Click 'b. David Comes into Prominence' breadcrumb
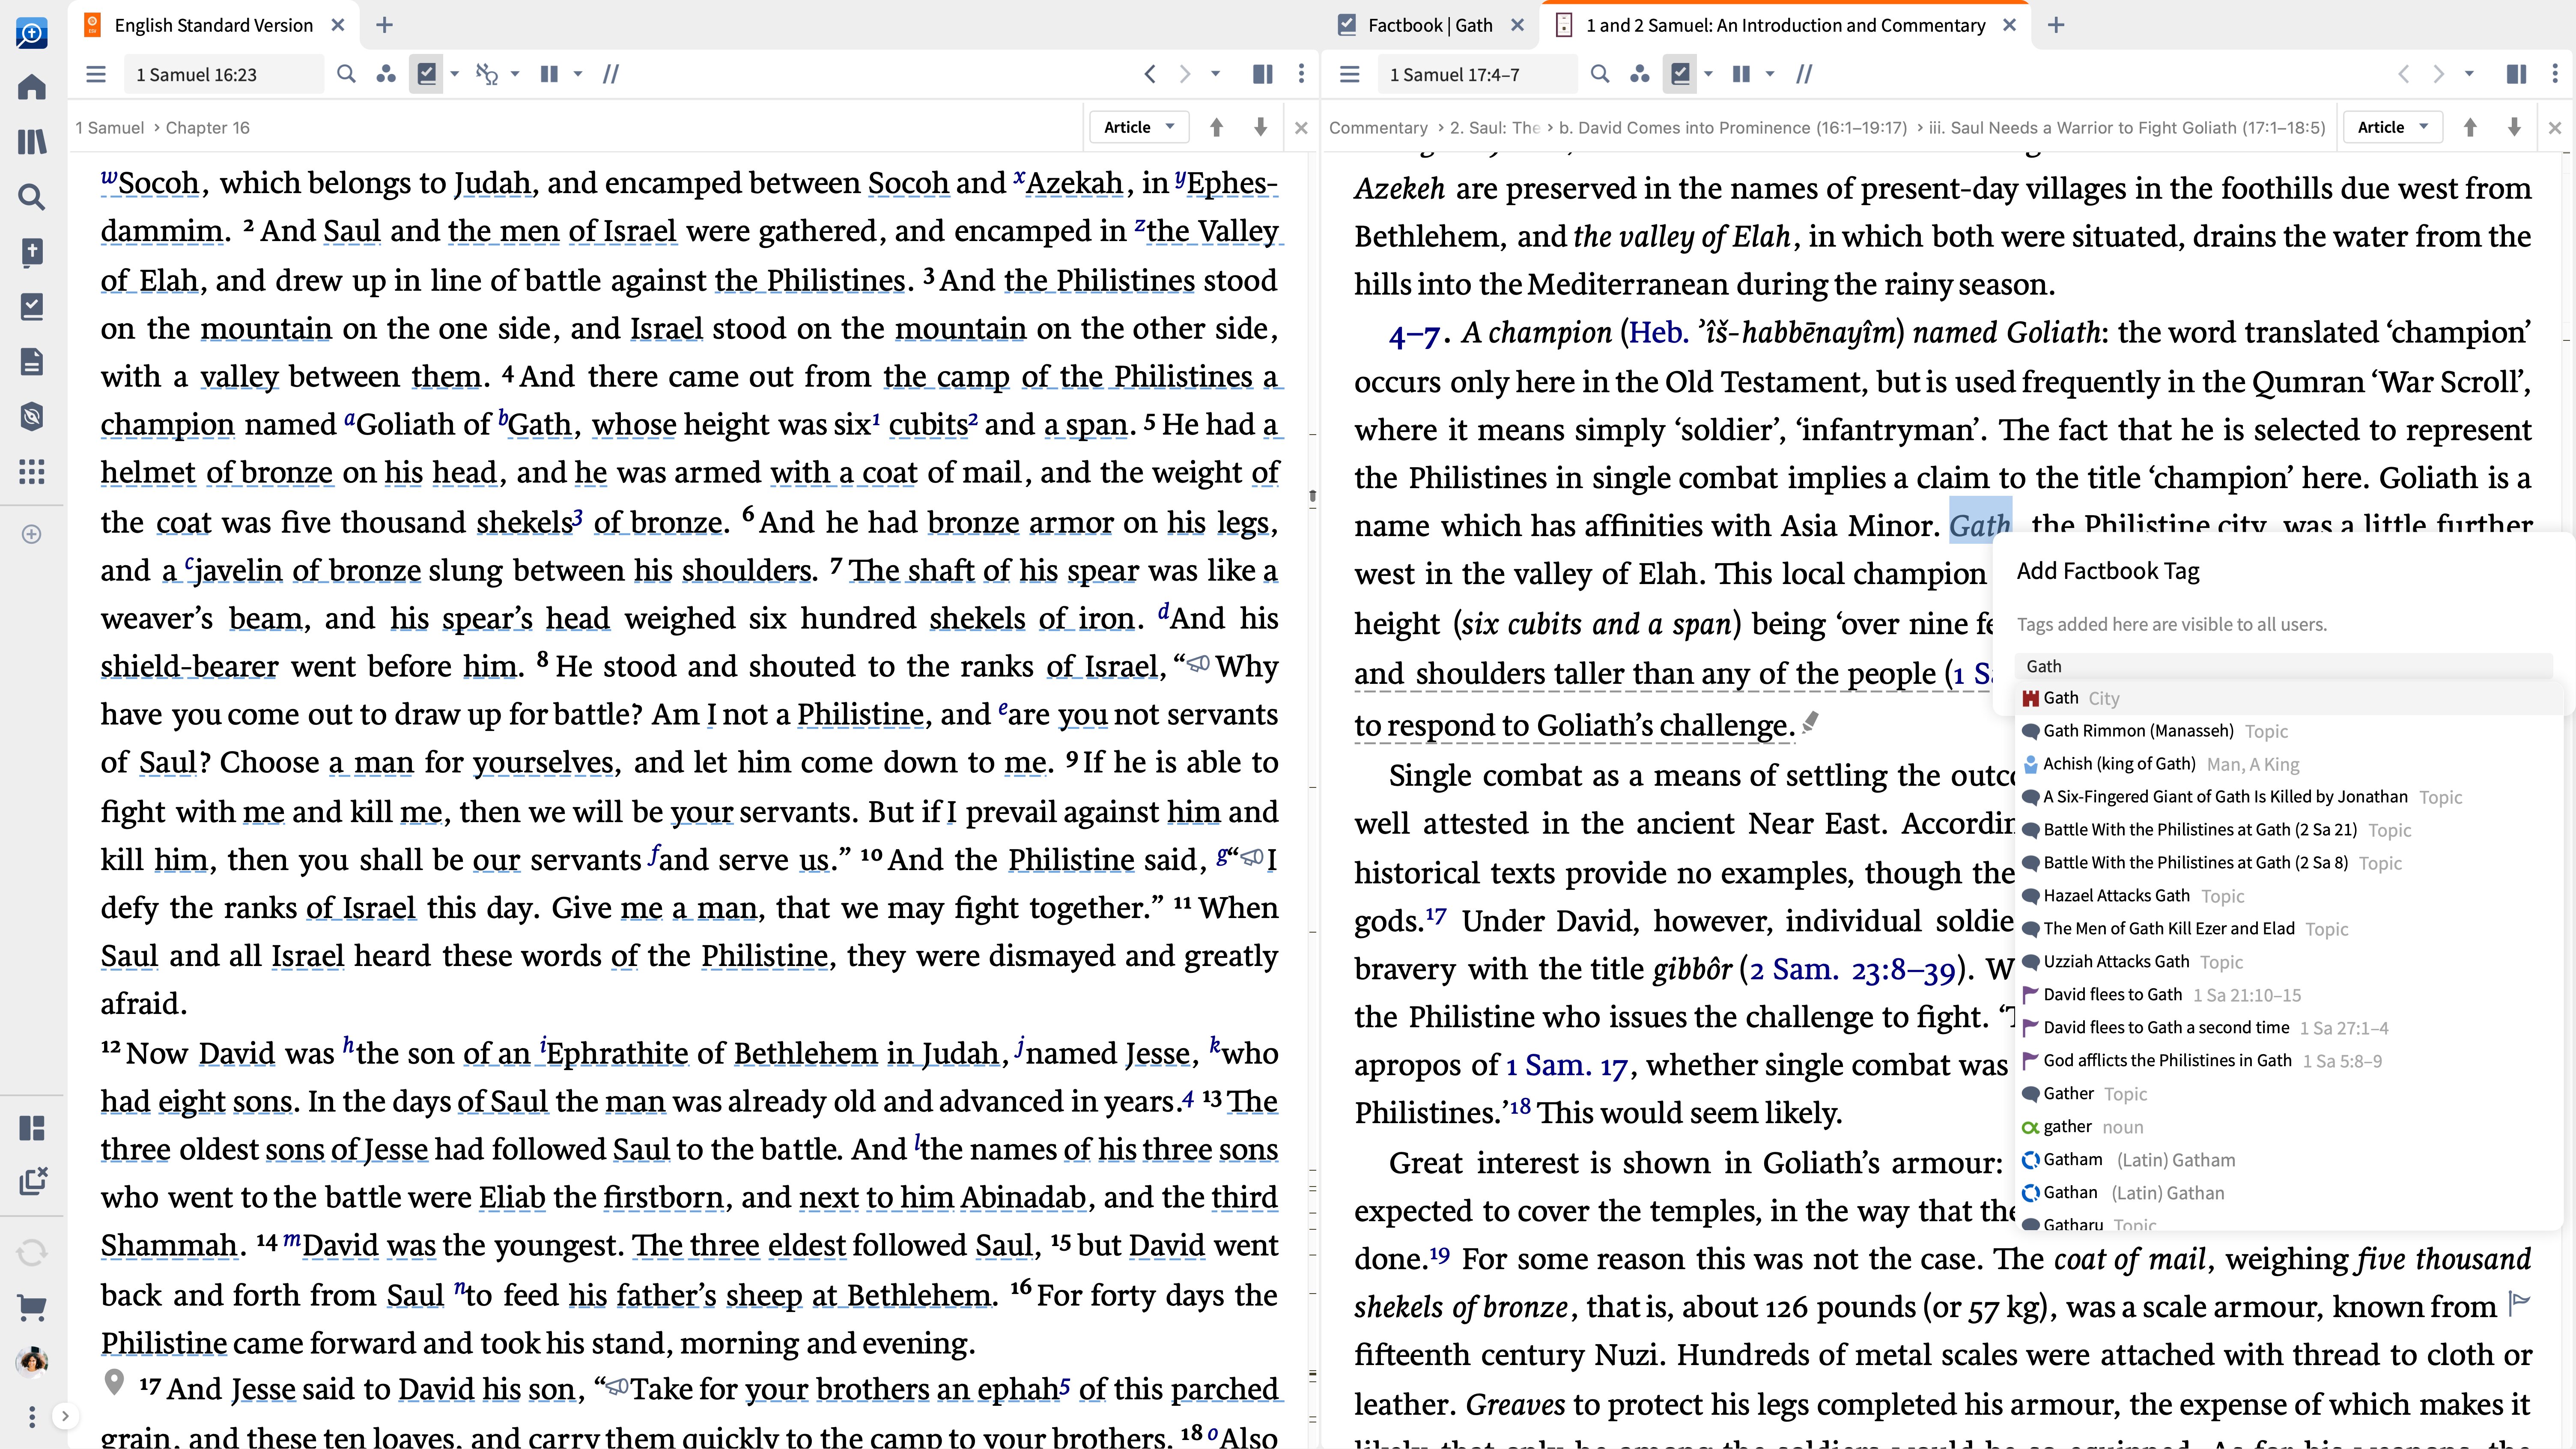This screenshot has height=1449, width=2576. pyautogui.click(x=1732, y=128)
